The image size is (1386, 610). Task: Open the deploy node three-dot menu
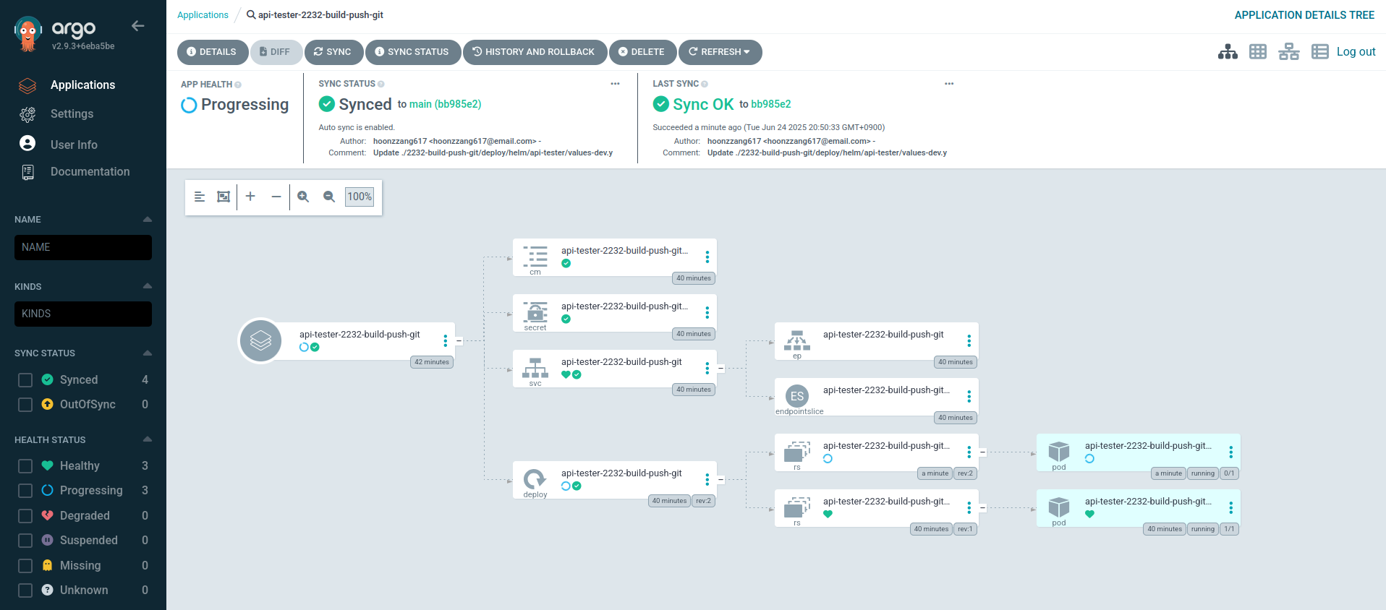(x=707, y=479)
